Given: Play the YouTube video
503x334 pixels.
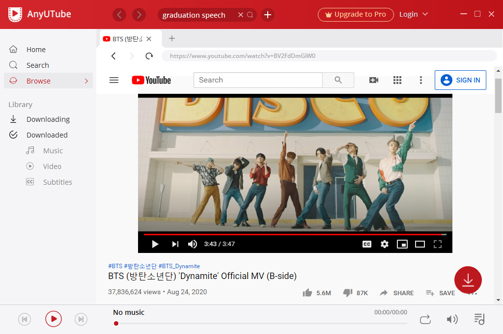Looking at the screenshot, I should tap(155, 244).
